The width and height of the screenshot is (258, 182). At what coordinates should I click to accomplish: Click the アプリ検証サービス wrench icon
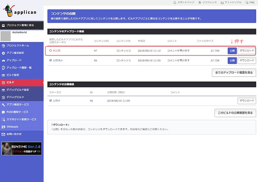3,105
